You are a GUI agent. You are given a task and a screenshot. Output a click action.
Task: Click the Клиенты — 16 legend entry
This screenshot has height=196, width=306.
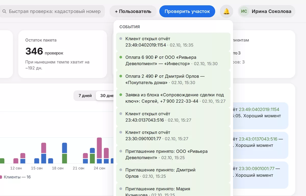pyautogui.click(x=15, y=177)
